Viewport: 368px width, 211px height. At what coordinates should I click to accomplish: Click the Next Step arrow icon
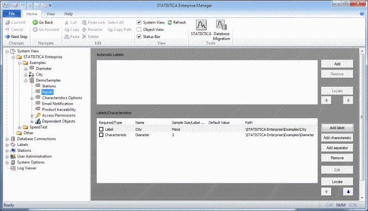point(8,36)
